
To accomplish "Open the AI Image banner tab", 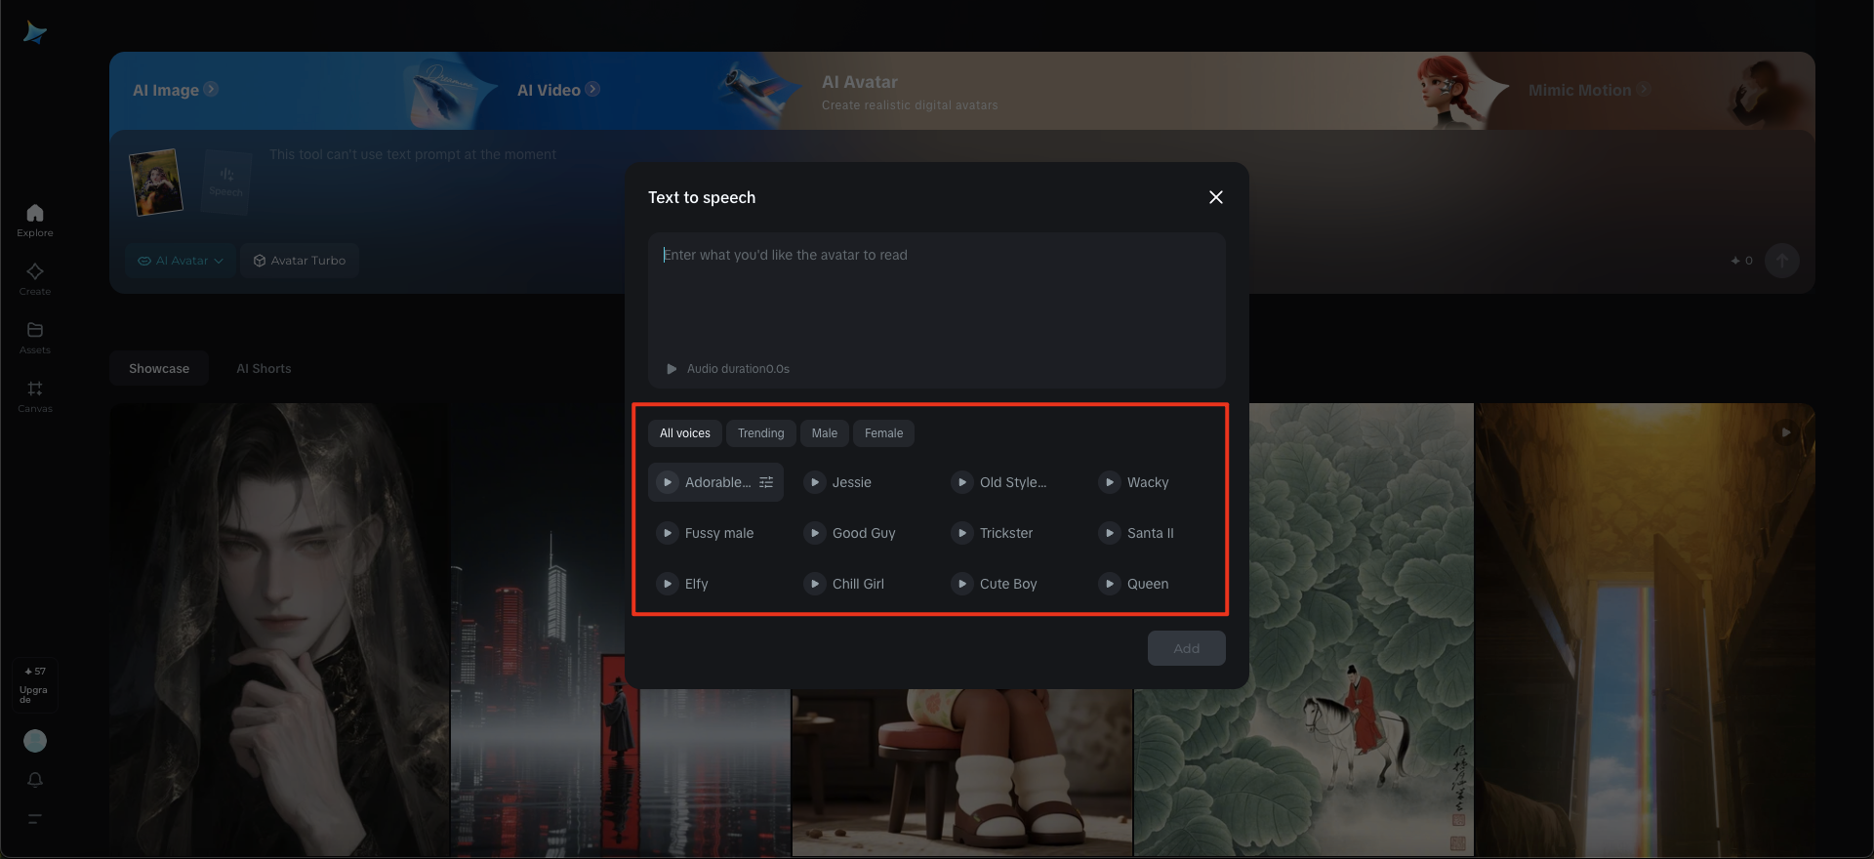I will [x=176, y=90].
